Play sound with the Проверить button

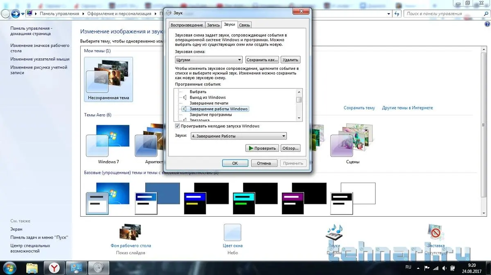[262, 148]
